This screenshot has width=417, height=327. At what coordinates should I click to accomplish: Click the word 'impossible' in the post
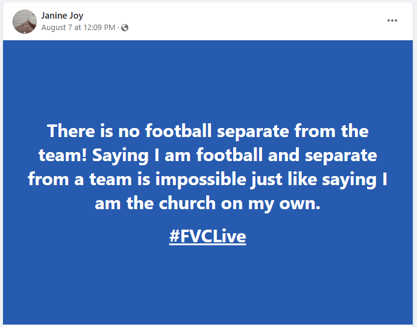coord(201,179)
